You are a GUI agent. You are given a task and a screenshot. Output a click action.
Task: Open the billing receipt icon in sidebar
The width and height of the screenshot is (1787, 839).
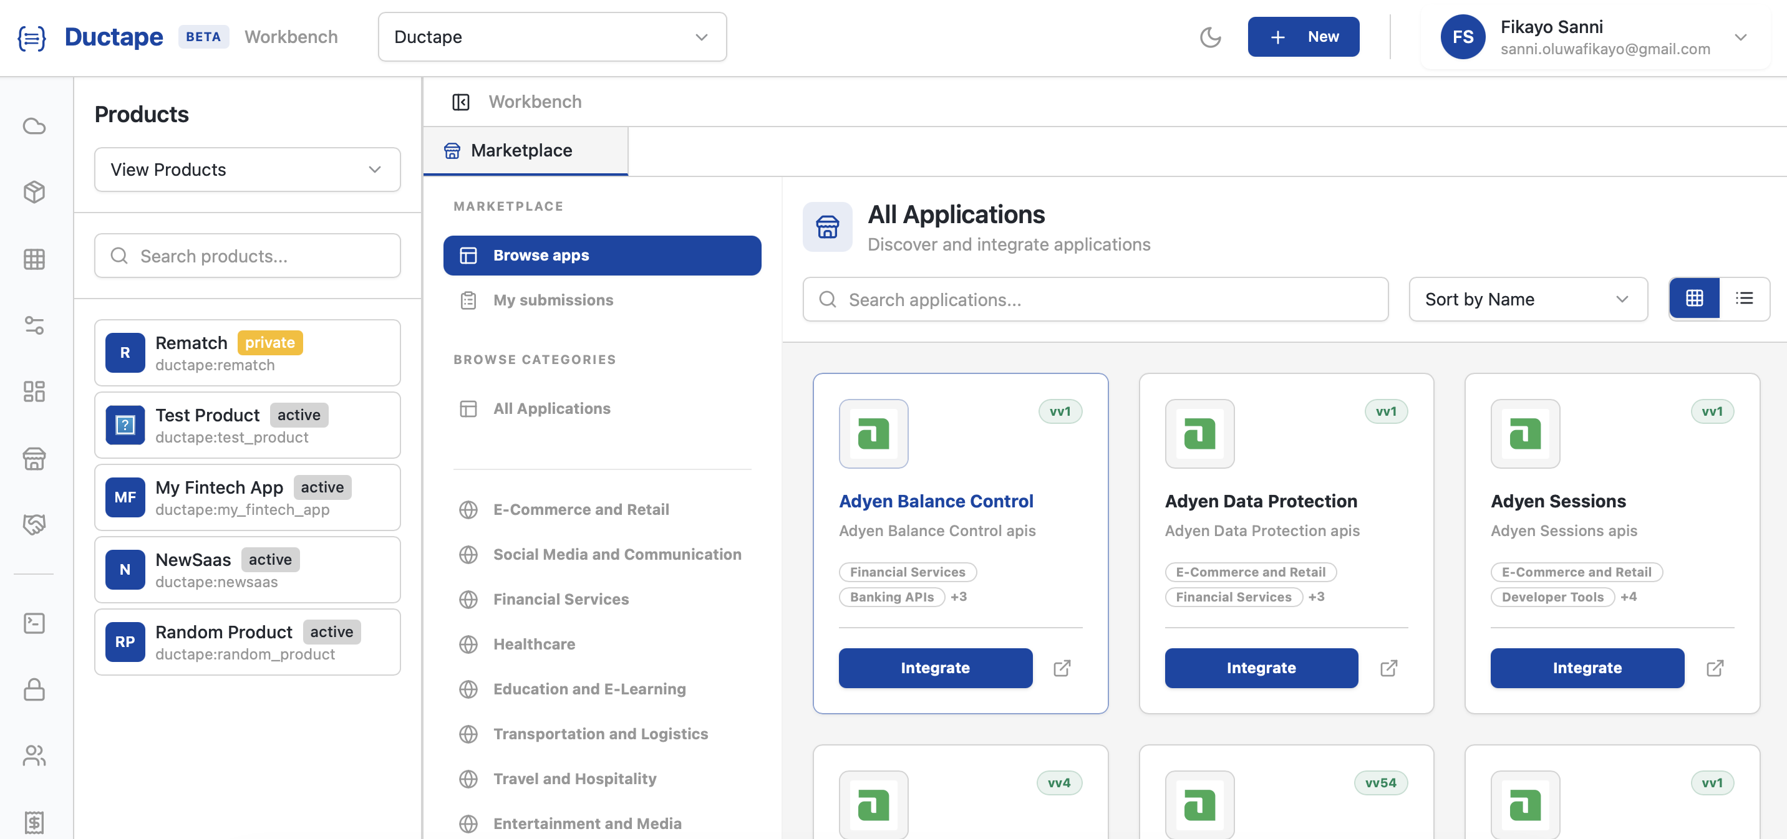tap(34, 822)
